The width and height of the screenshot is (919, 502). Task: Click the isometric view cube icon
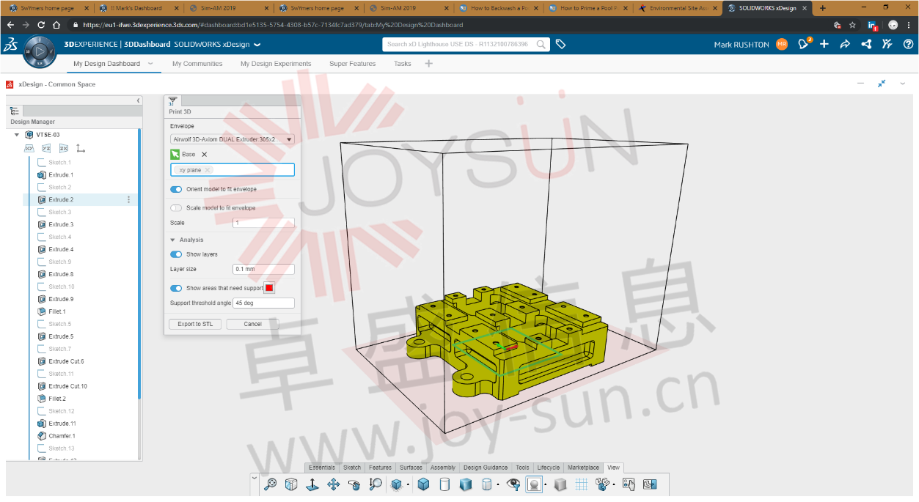click(x=398, y=484)
